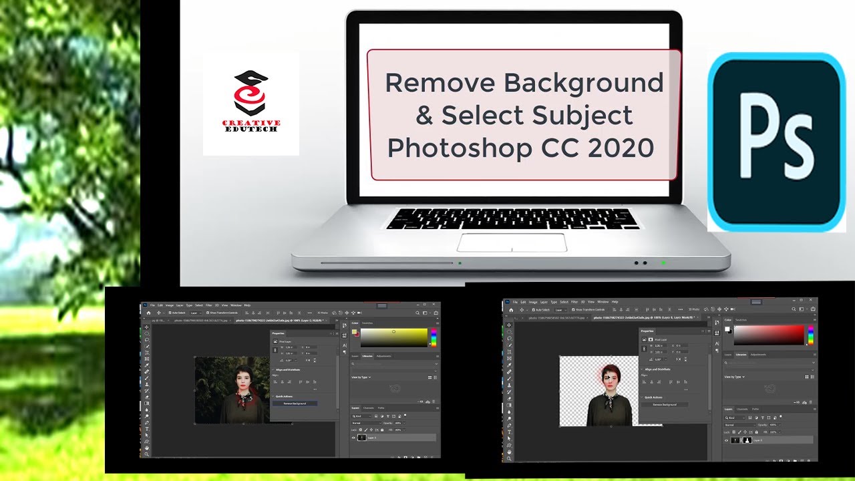Click 3D Mode label in left options bar
The width and height of the screenshot is (855, 481).
point(323,313)
